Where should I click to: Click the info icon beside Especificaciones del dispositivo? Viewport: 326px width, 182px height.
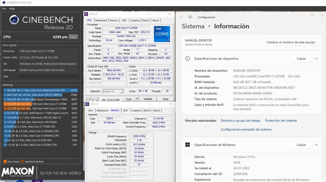(188, 59)
